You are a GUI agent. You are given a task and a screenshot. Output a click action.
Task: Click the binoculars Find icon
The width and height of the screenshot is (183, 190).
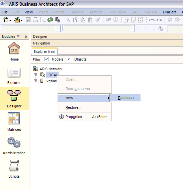tap(58, 20)
